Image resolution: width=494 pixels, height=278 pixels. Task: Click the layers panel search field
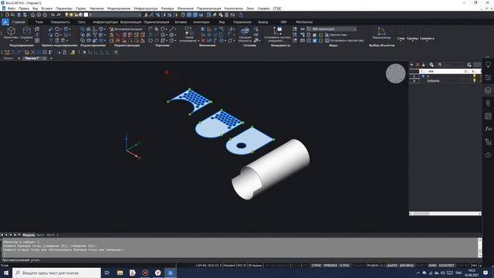(452, 65)
